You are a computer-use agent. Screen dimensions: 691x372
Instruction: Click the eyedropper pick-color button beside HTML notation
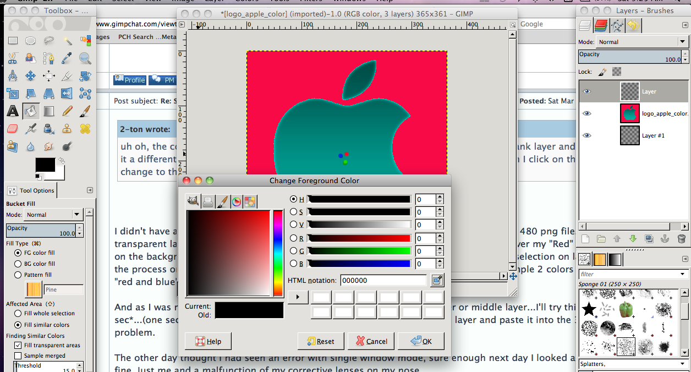point(437,281)
